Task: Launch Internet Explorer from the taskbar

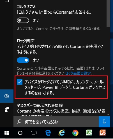Action: (62, 133)
